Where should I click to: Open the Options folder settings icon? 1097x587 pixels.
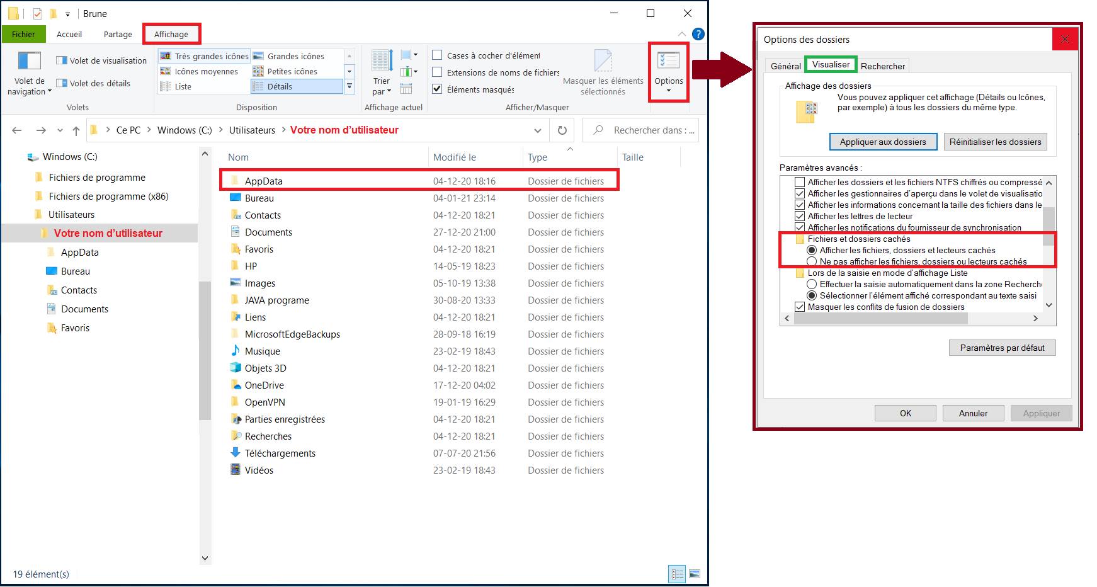tap(668, 61)
